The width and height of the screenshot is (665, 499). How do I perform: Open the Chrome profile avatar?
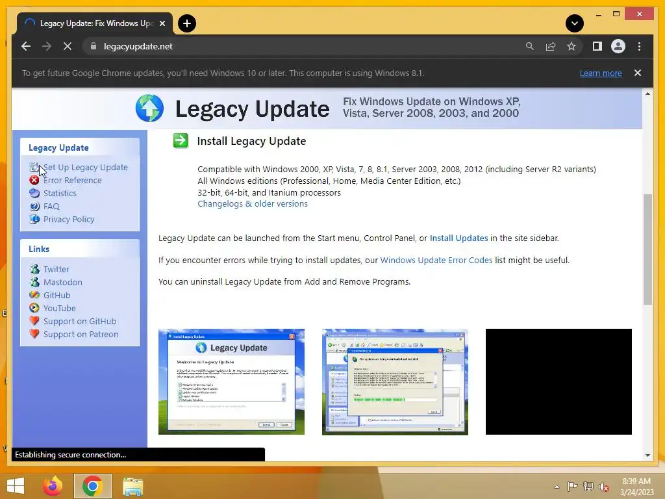(618, 46)
